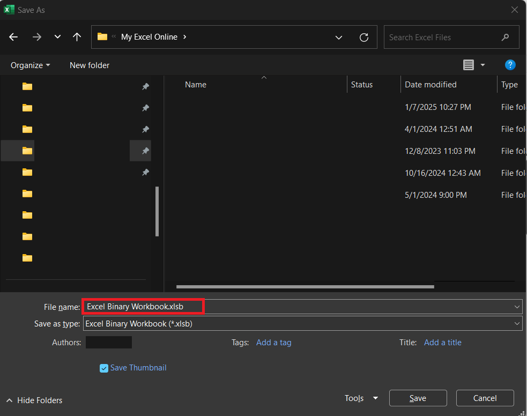Go up one folder level

coord(77,37)
